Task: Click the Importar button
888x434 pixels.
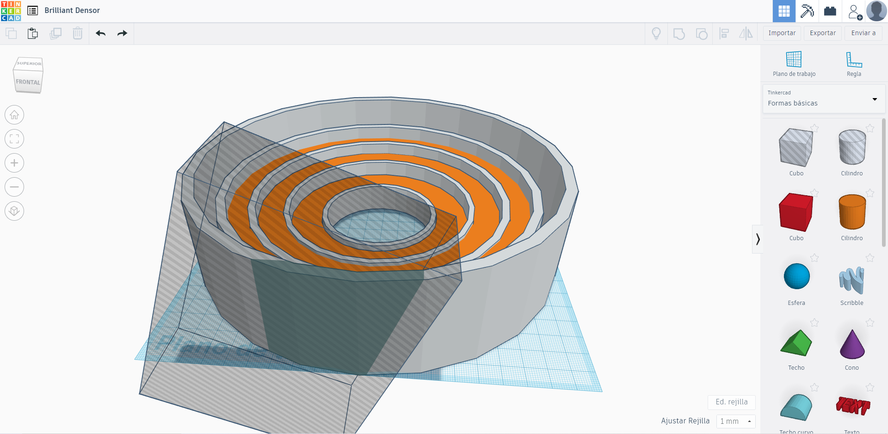Action: pyautogui.click(x=782, y=33)
